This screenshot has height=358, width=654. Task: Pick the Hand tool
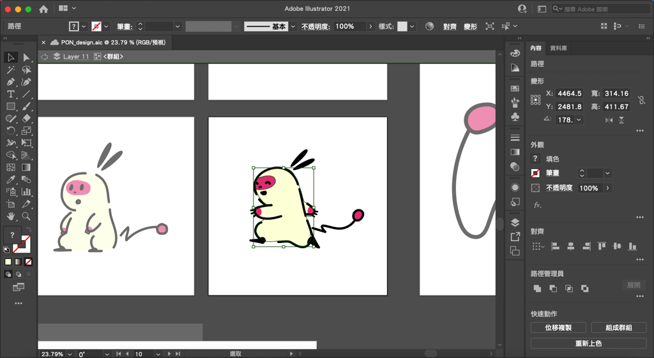pos(11,216)
